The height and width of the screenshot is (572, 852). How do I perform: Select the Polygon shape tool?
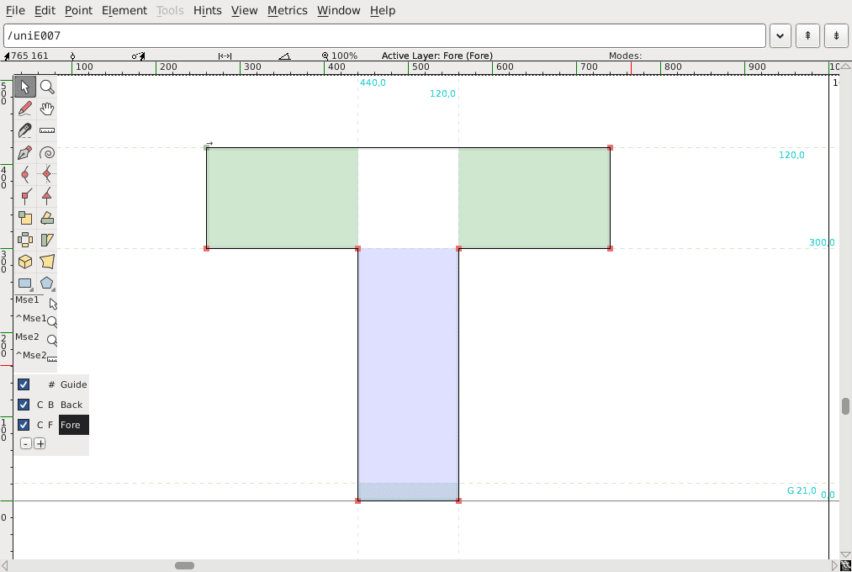47,283
